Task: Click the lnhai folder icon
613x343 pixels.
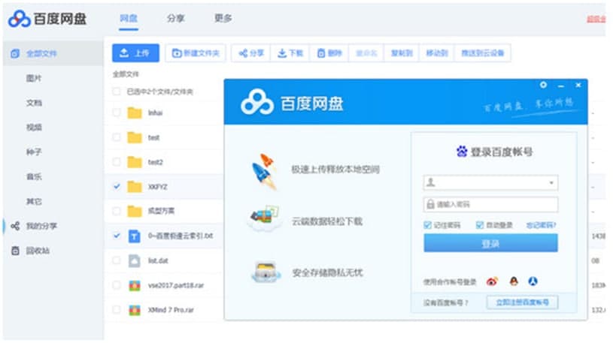Action: pos(135,113)
